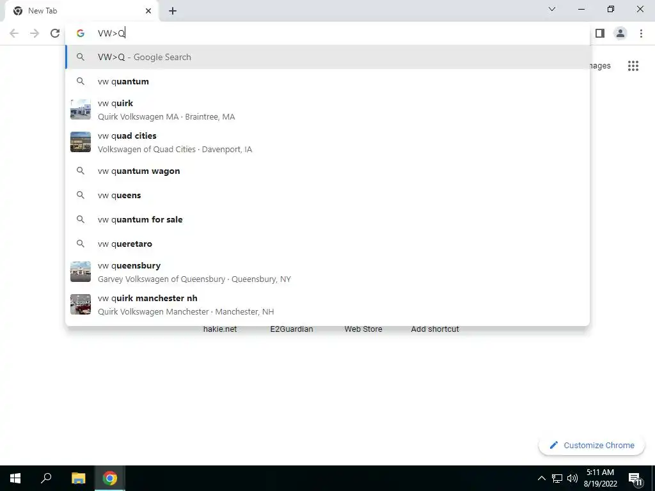Click the browser forward arrow
The width and height of the screenshot is (655, 491).
[35, 33]
